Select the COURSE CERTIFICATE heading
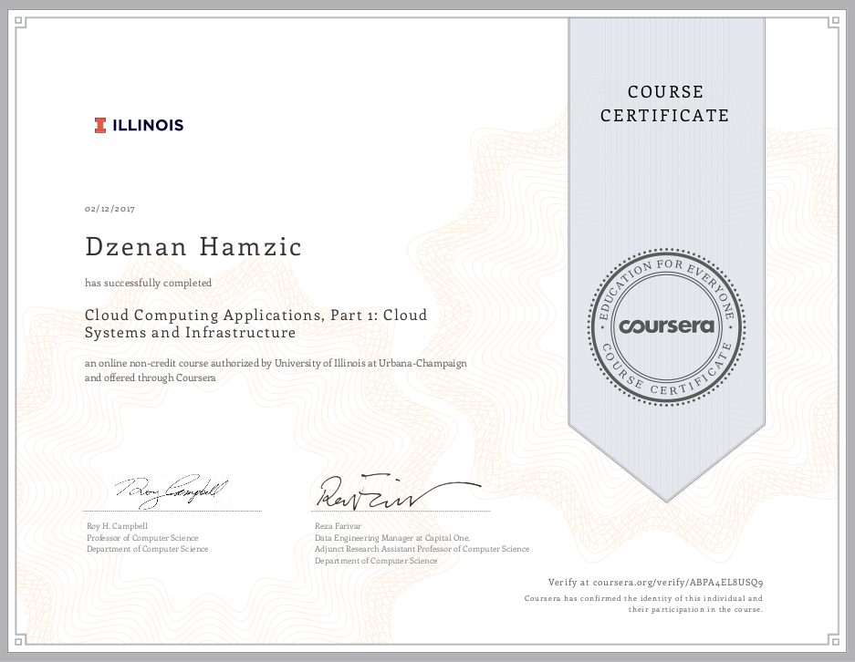Screen dimensions: 855x662 (x=665, y=103)
